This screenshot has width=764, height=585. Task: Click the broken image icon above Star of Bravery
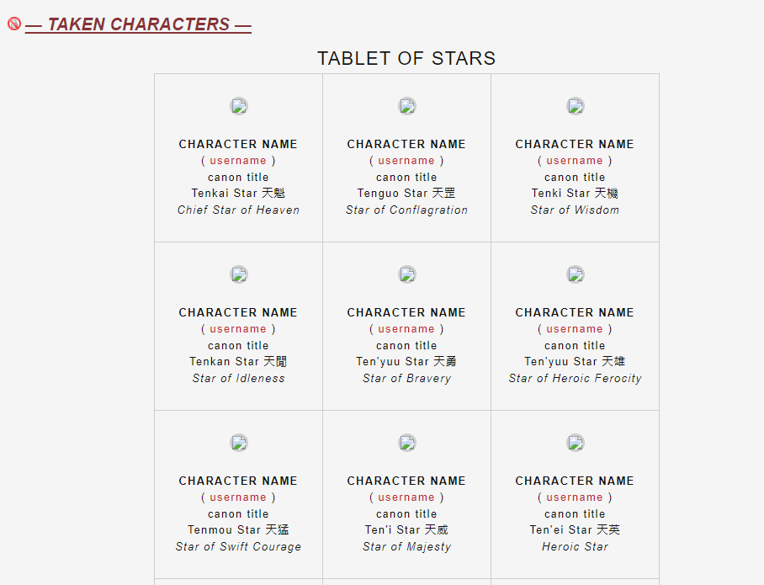coord(407,274)
